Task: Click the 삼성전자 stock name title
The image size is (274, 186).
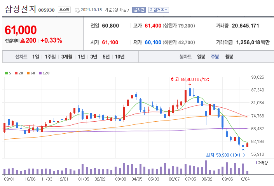Action: (20, 9)
